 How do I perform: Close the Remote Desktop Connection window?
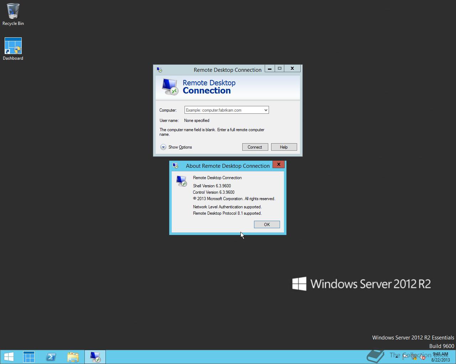[x=292, y=69]
